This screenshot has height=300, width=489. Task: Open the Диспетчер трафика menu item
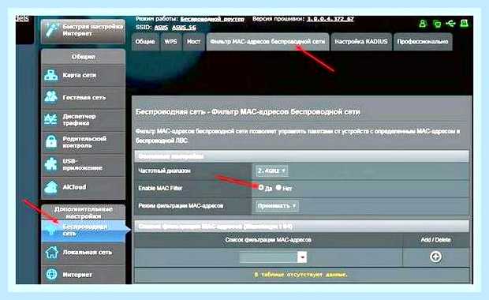coord(84,120)
